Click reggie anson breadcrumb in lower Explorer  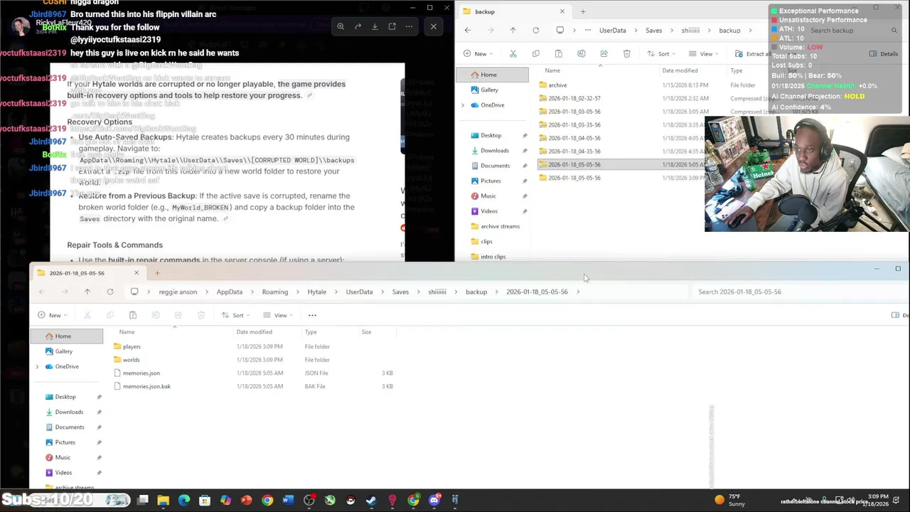[x=178, y=292]
